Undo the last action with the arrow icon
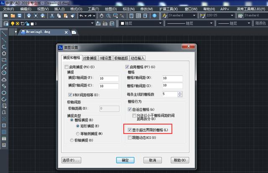Viewport: 268px width, 173px height. 81,16
